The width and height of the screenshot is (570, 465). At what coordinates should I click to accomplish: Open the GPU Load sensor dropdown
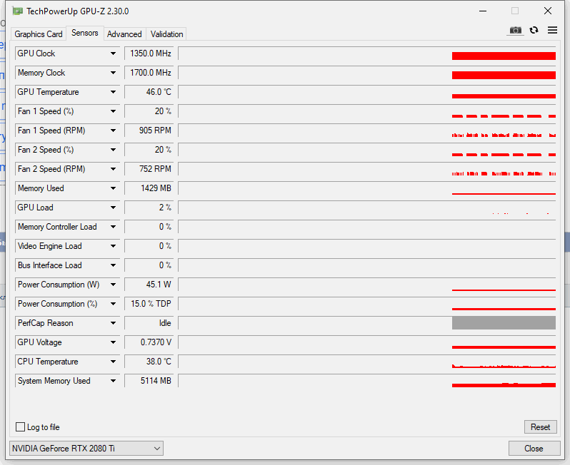pyautogui.click(x=113, y=208)
